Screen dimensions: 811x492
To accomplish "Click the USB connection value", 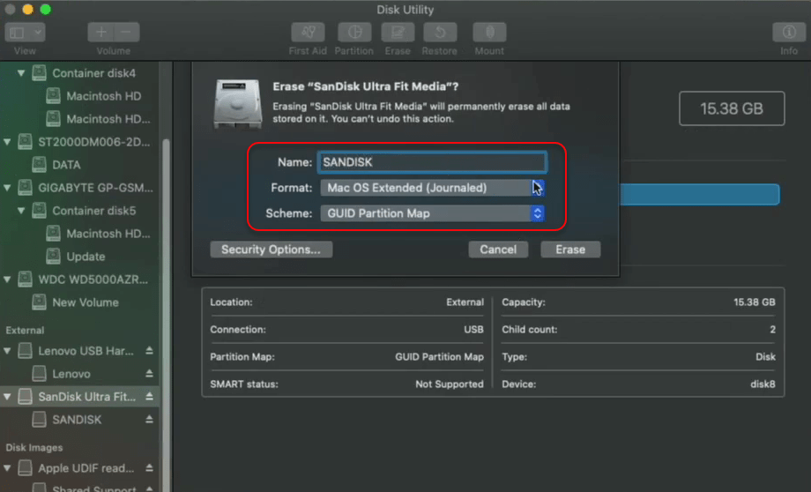I will pyautogui.click(x=473, y=330).
